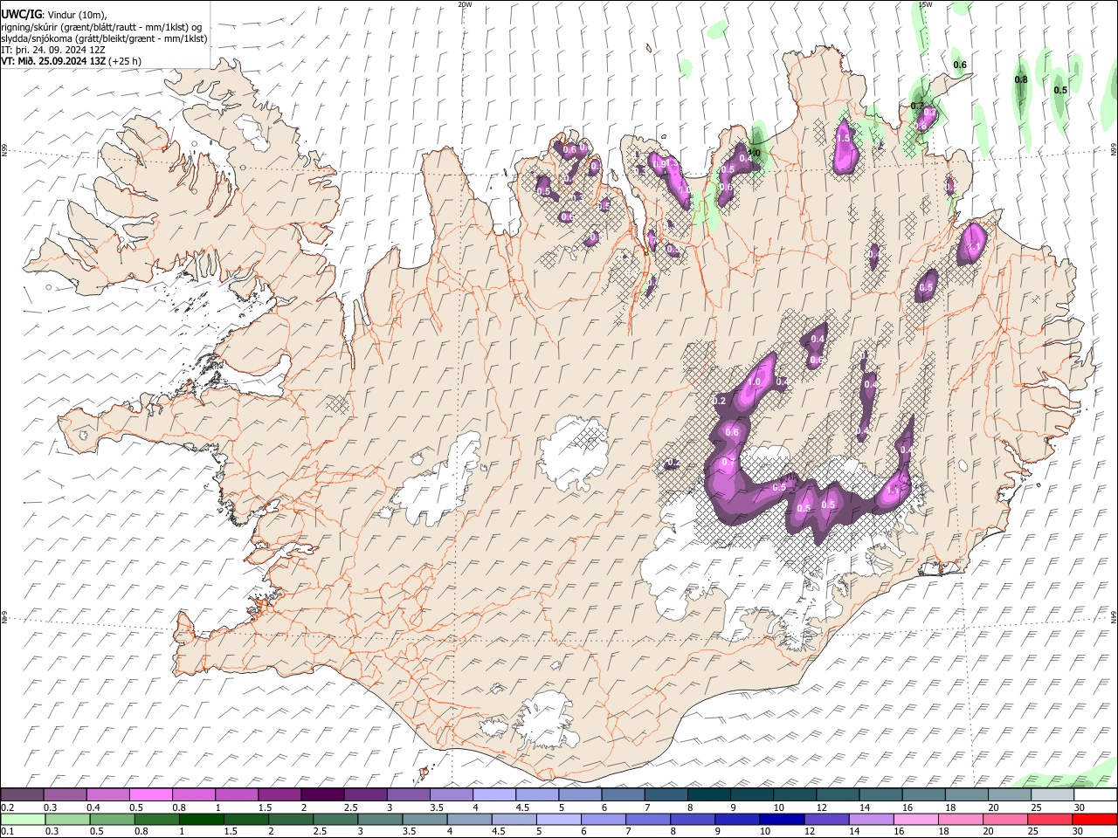
Task: Click the '15W' longitude label at map top
Action: click(925, 4)
